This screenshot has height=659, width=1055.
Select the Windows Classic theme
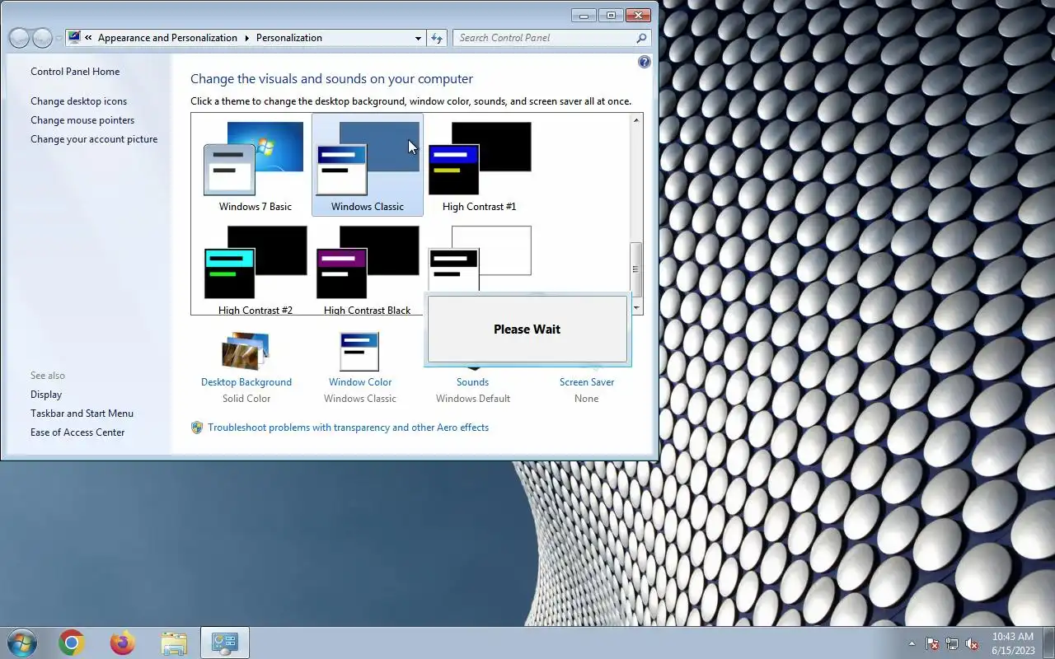(368, 166)
